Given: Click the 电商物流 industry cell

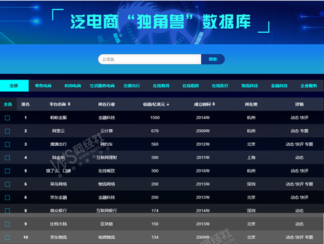Looking at the screenshot, I should 106,237.
